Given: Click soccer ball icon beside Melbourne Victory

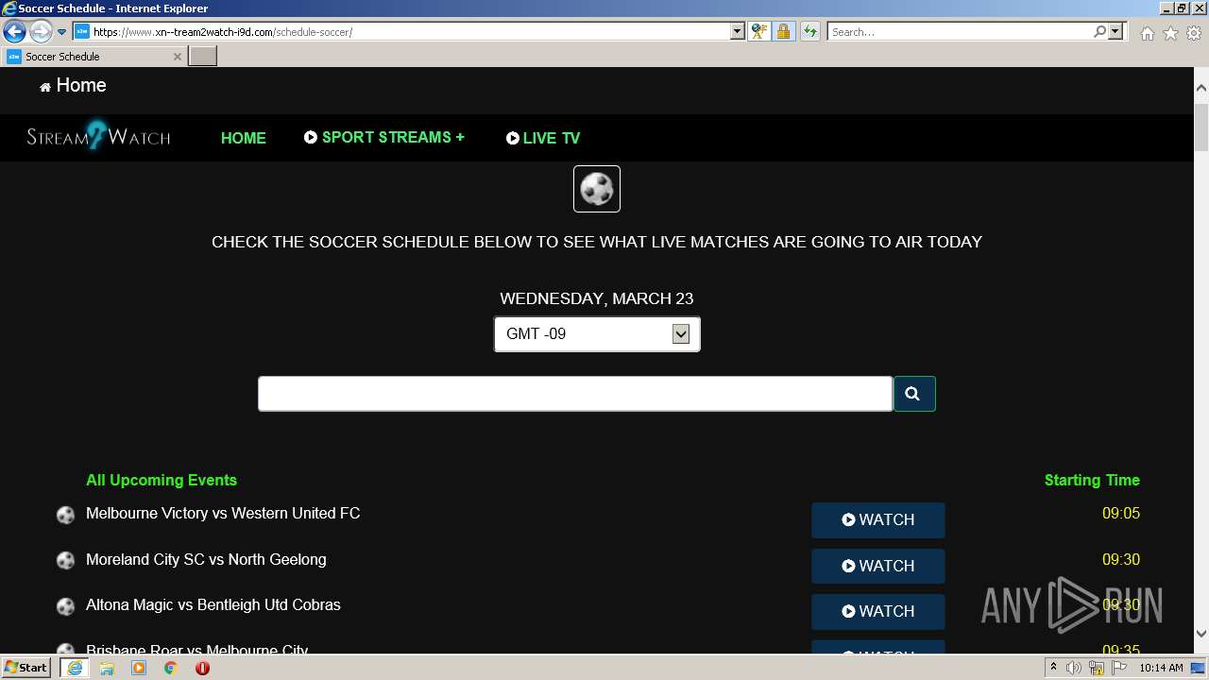Looking at the screenshot, I should pyautogui.click(x=65, y=515).
